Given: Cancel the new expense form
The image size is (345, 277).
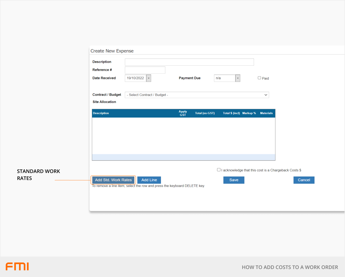Looking at the screenshot, I should [x=304, y=180].
